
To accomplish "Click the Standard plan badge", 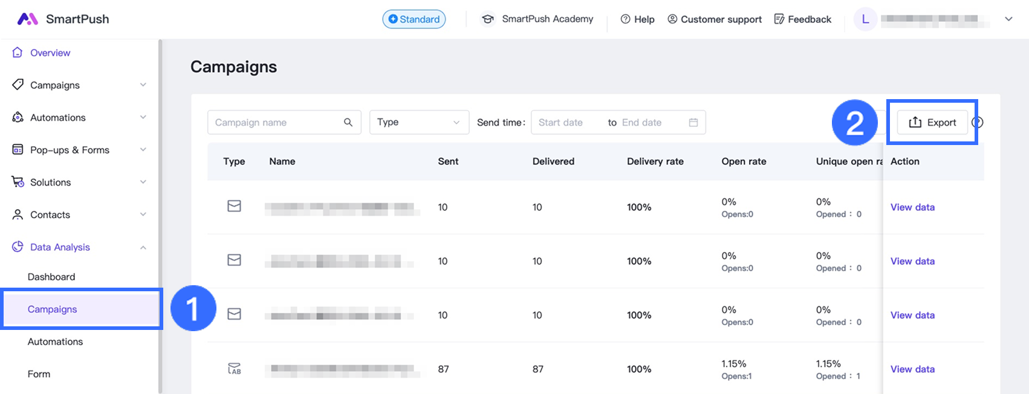I will [414, 19].
